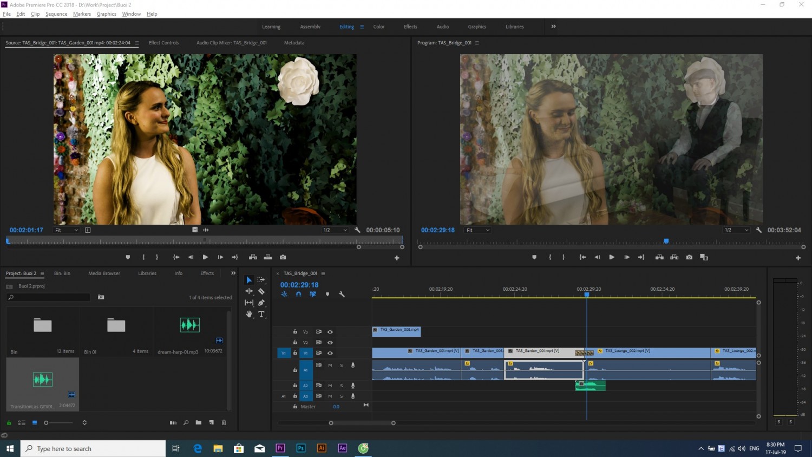Click Lift button in the Program monitor
This screenshot has height=457, width=812.
(659, 257)
